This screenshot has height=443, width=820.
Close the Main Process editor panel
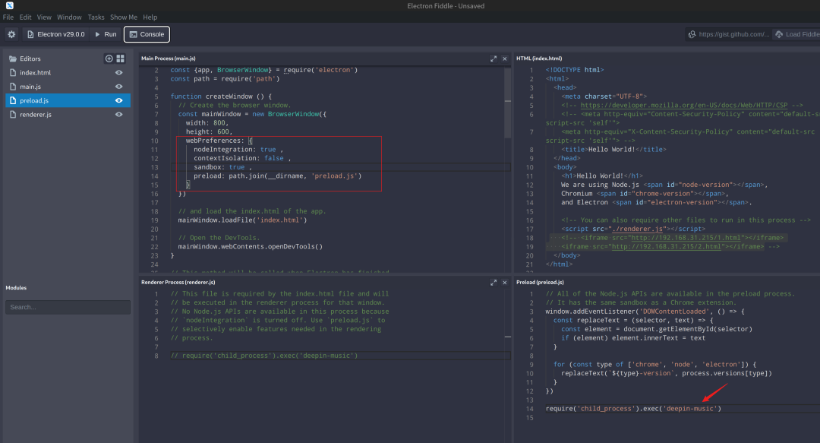pyautogui.click(x=505, y=59)
